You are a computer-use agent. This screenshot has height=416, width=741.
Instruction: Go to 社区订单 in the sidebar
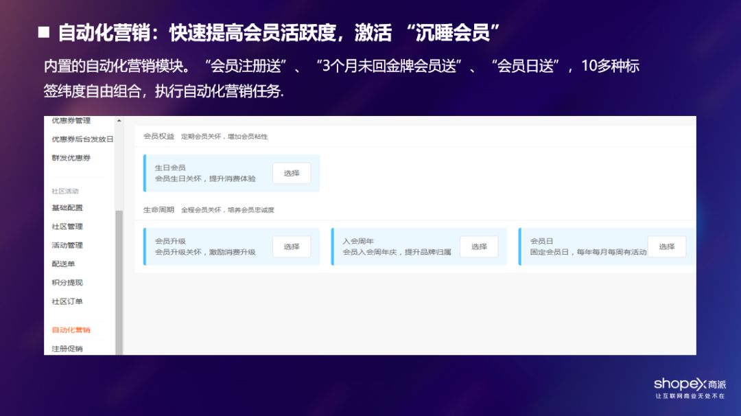pos(67,301)
